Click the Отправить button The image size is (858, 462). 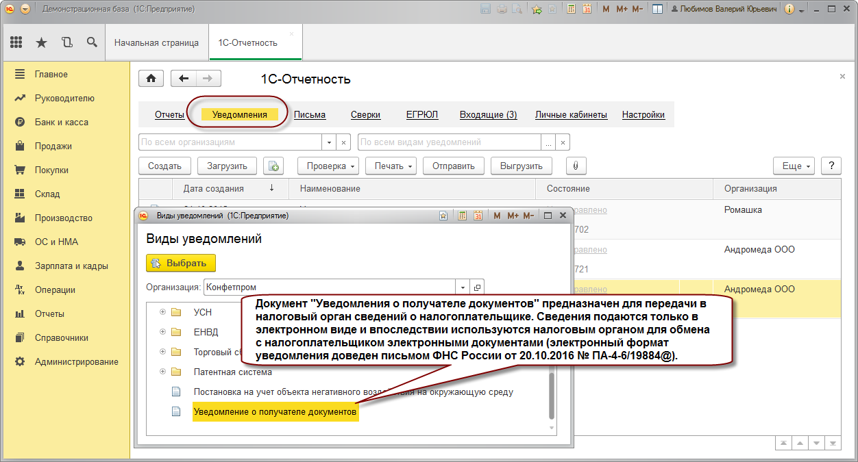click(x=453, y=166)
